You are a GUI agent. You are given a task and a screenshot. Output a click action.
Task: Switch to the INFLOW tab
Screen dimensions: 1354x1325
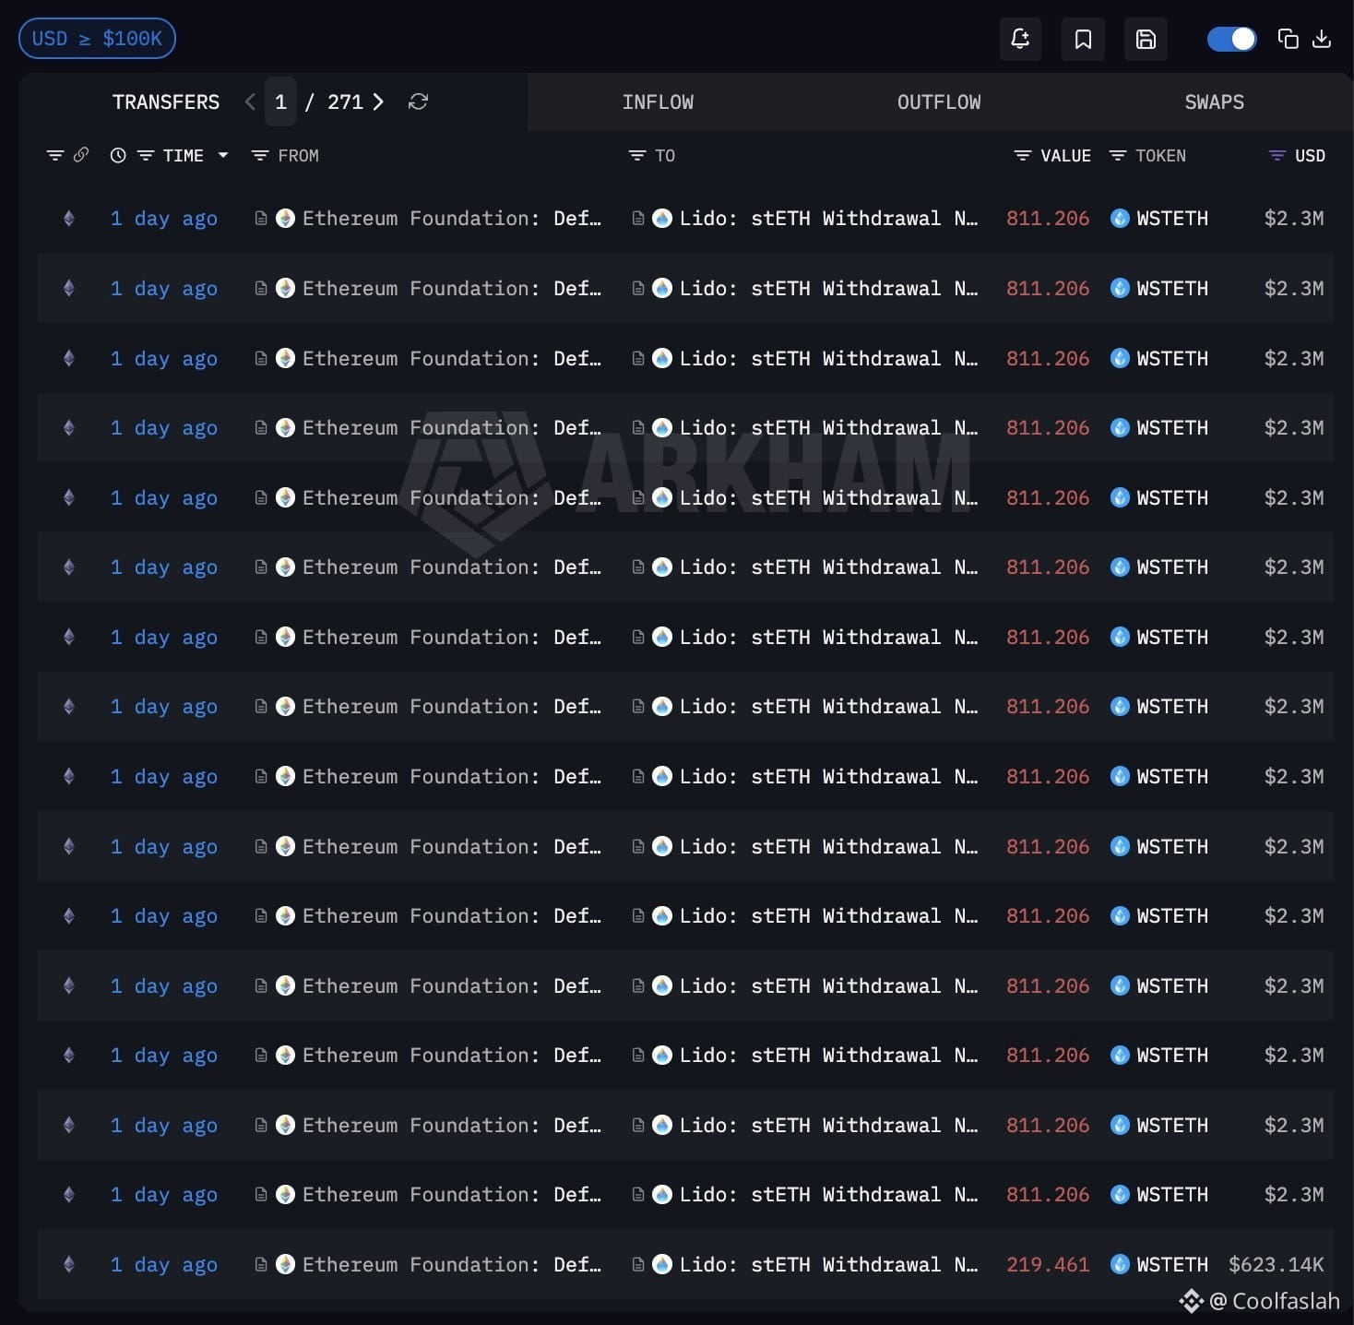658,101
